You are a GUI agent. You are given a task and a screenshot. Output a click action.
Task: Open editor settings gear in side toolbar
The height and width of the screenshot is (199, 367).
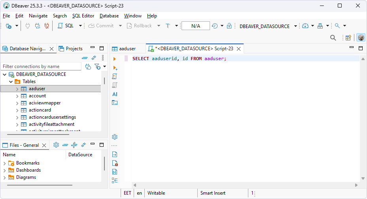(x=115, y=137)
